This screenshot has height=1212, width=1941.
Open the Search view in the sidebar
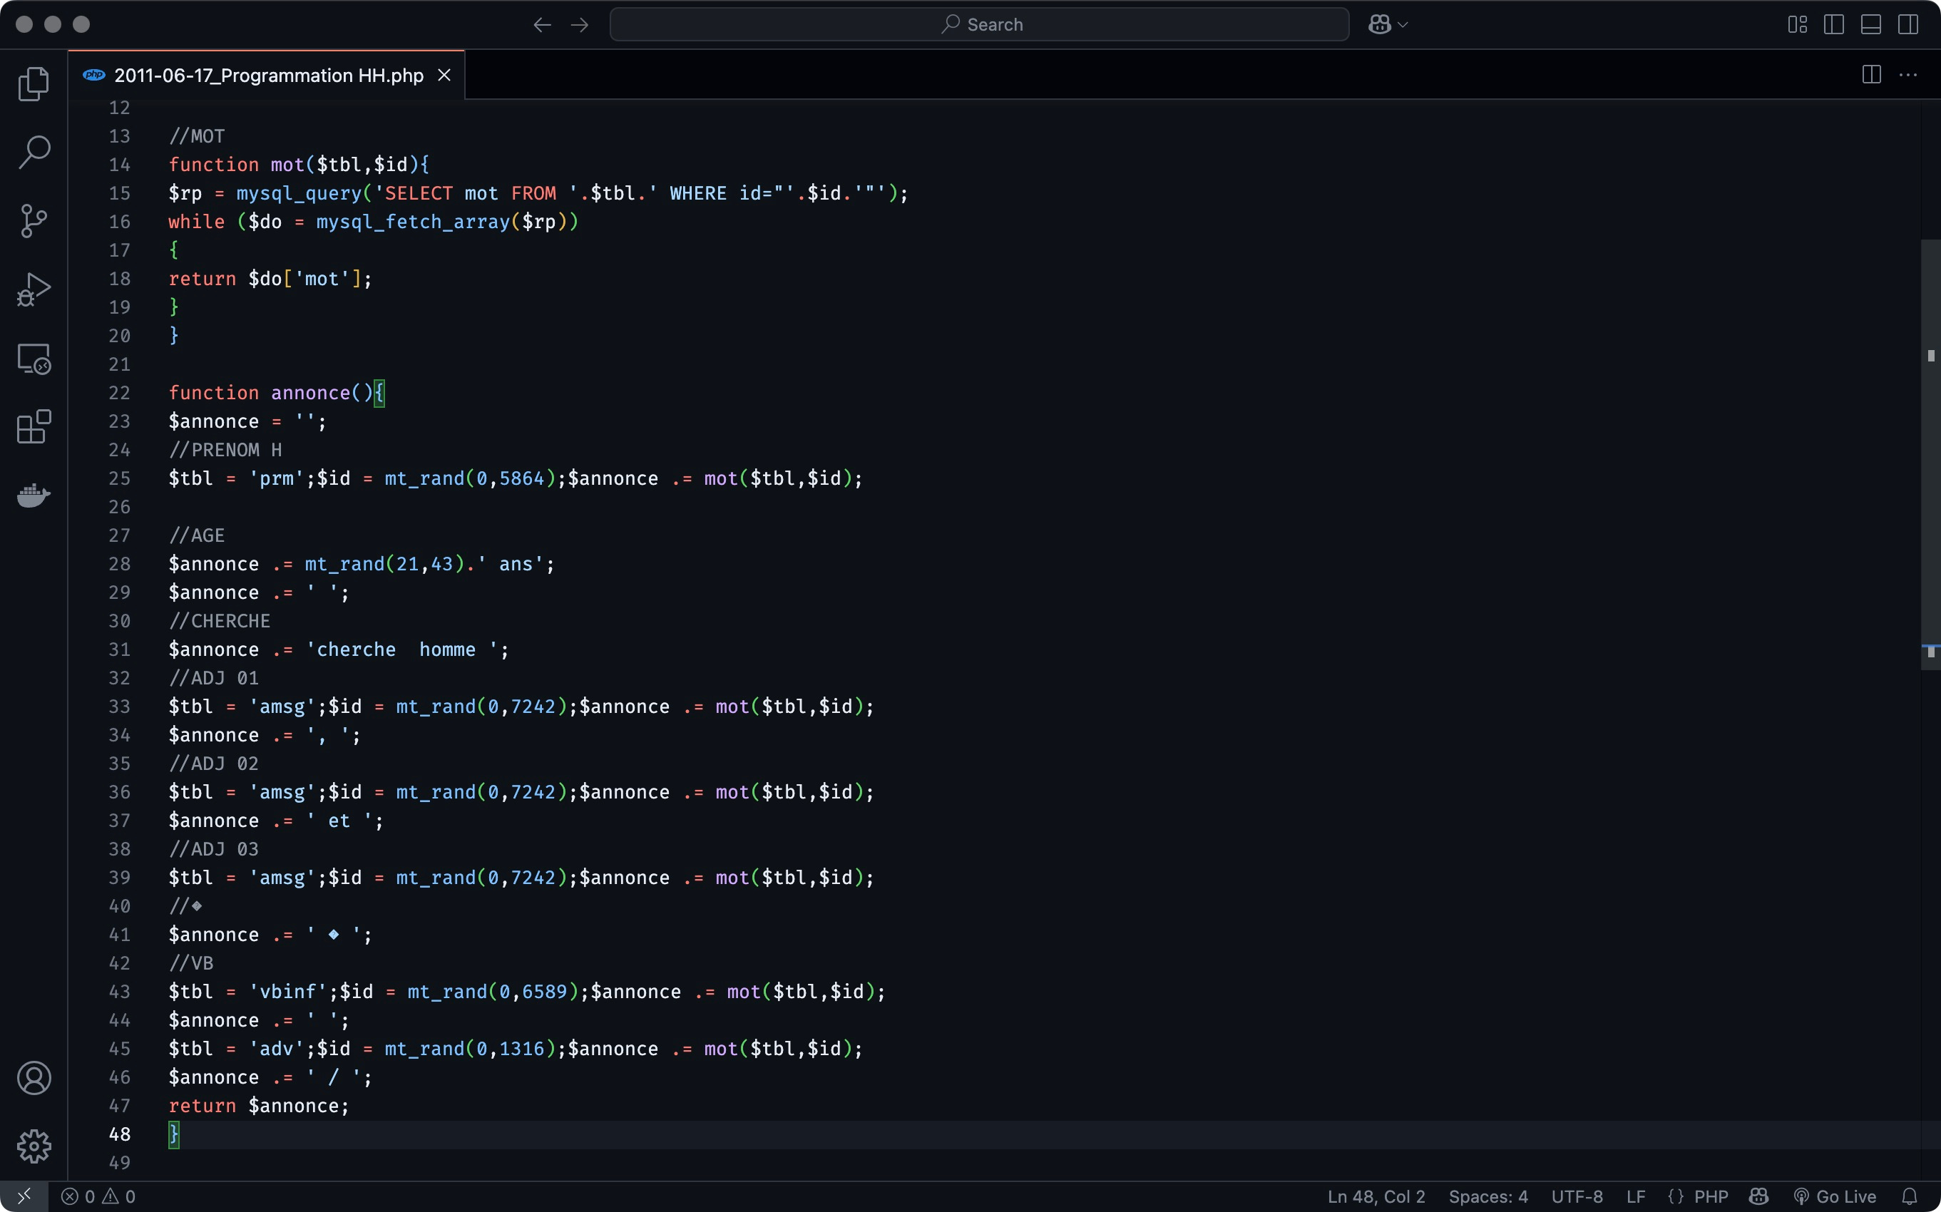[34, 153]
